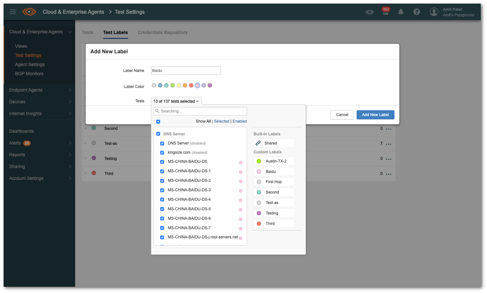Open the notifications bell
Image resolution: width=487 pixels, height=293 pixels.
401,12
